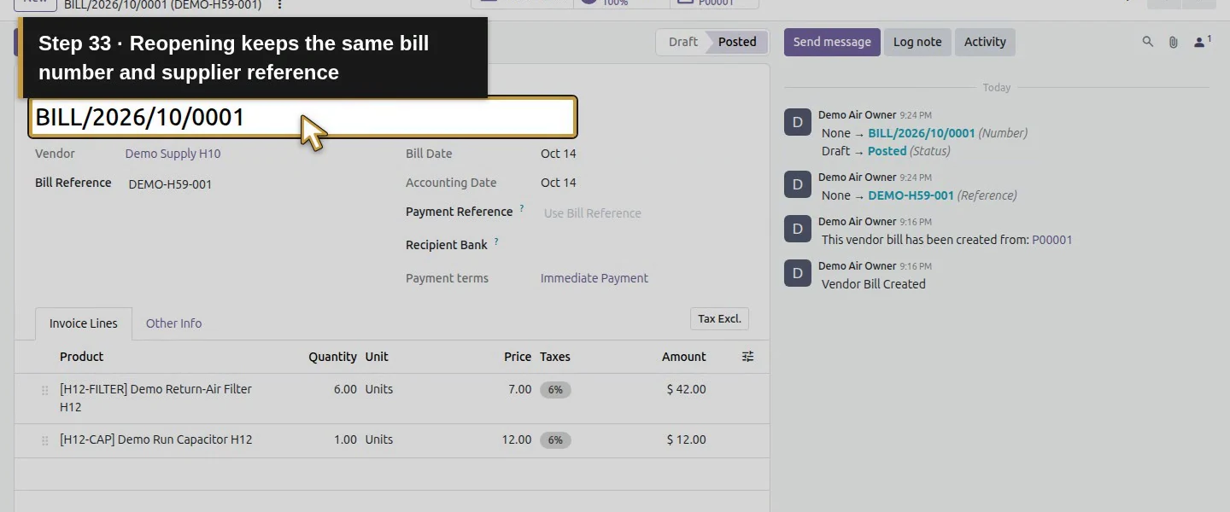Open the Bill Date picker
1230x512 pixels.
559,154
